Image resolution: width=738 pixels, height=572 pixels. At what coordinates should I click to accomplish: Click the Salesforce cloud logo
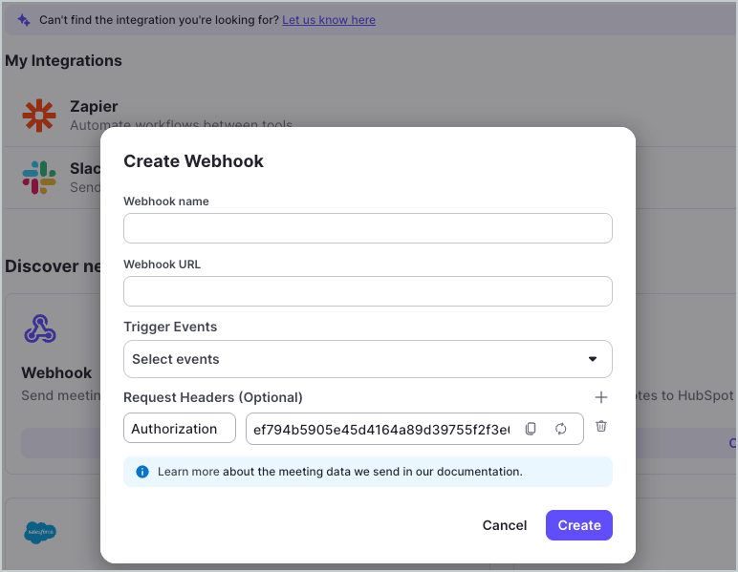point(40,533)
